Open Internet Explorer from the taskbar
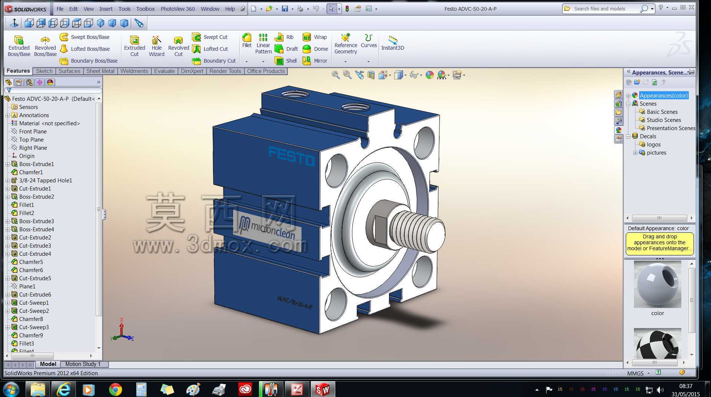The width and height of the screenshot is (711, 397). click(x=64, y=390)
